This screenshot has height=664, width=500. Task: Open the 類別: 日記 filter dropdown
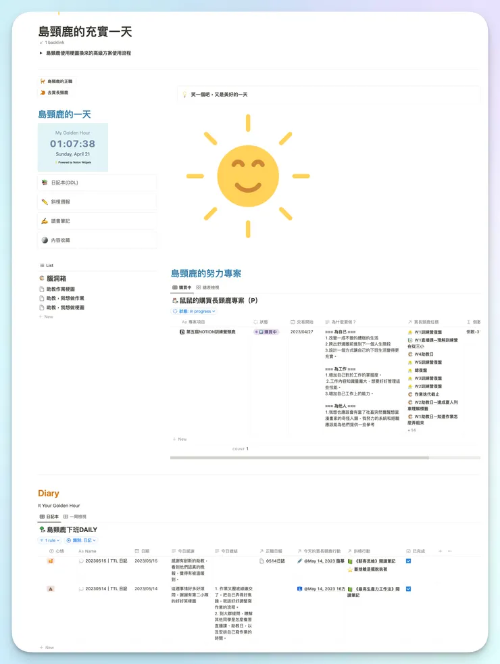click(81, 540)
